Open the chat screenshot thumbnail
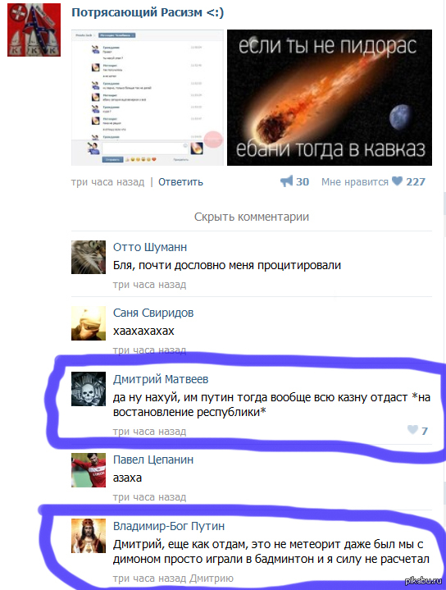 pos(148,98)
